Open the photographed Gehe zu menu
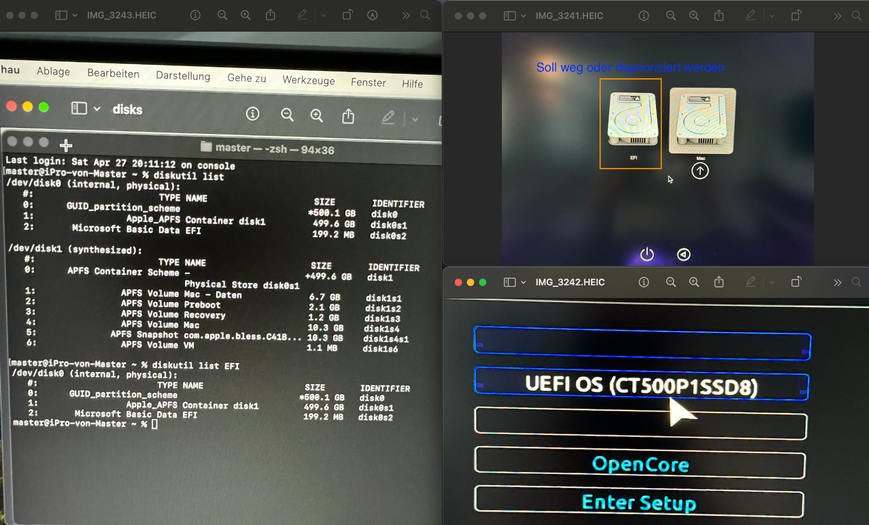This screenshot has height=525, width=869. pyautogui.click(x=247, y=78)
